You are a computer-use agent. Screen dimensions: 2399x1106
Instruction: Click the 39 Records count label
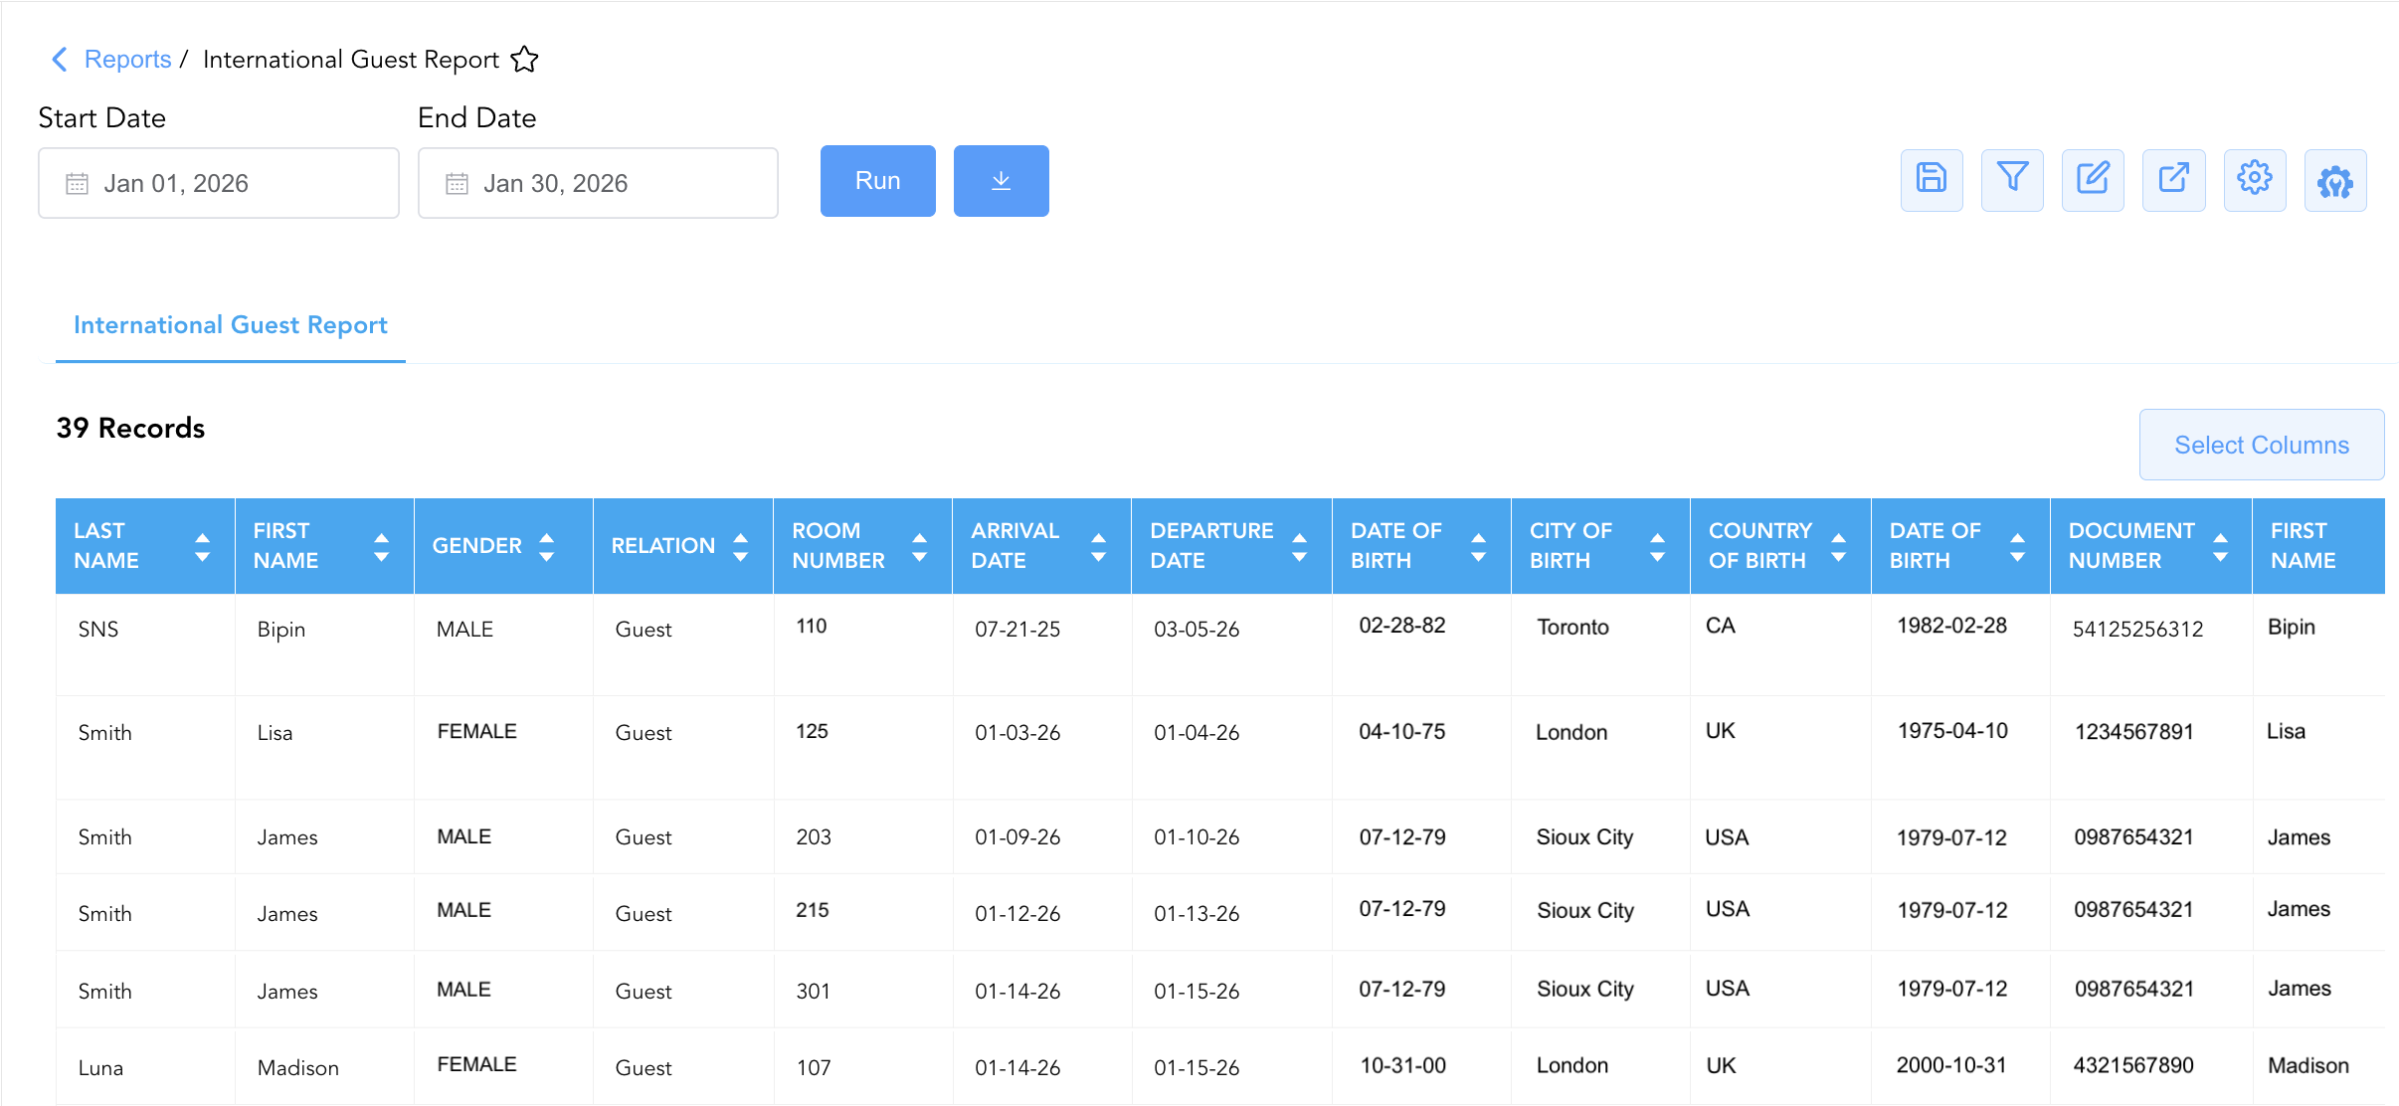pyautogui.click(x=130, y=428)
